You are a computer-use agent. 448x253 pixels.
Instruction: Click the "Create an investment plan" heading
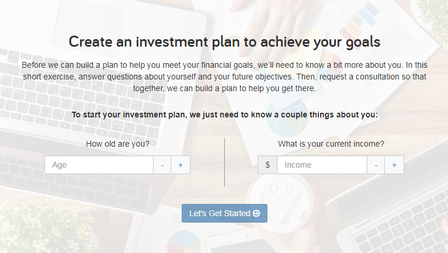click(224, 41)
